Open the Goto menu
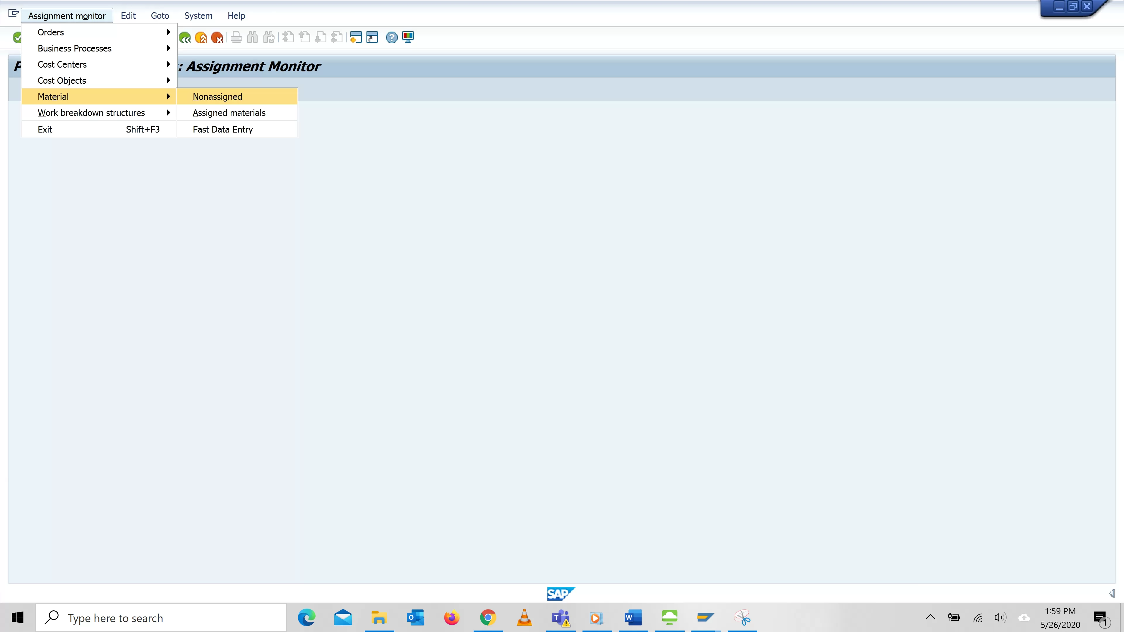 [x=160, y=16]
